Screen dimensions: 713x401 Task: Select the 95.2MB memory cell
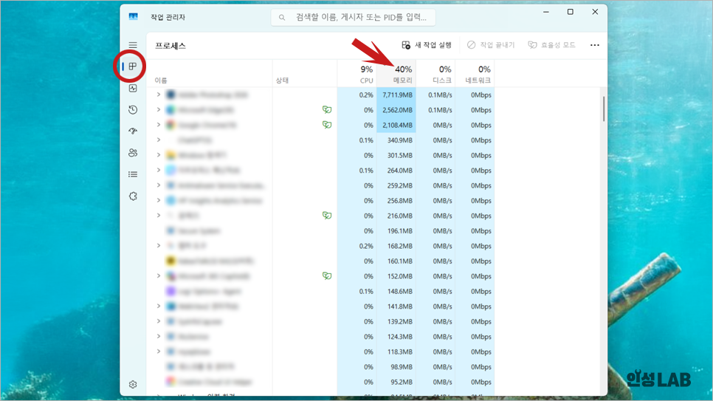pyautogui.click(x=396, y=382)
